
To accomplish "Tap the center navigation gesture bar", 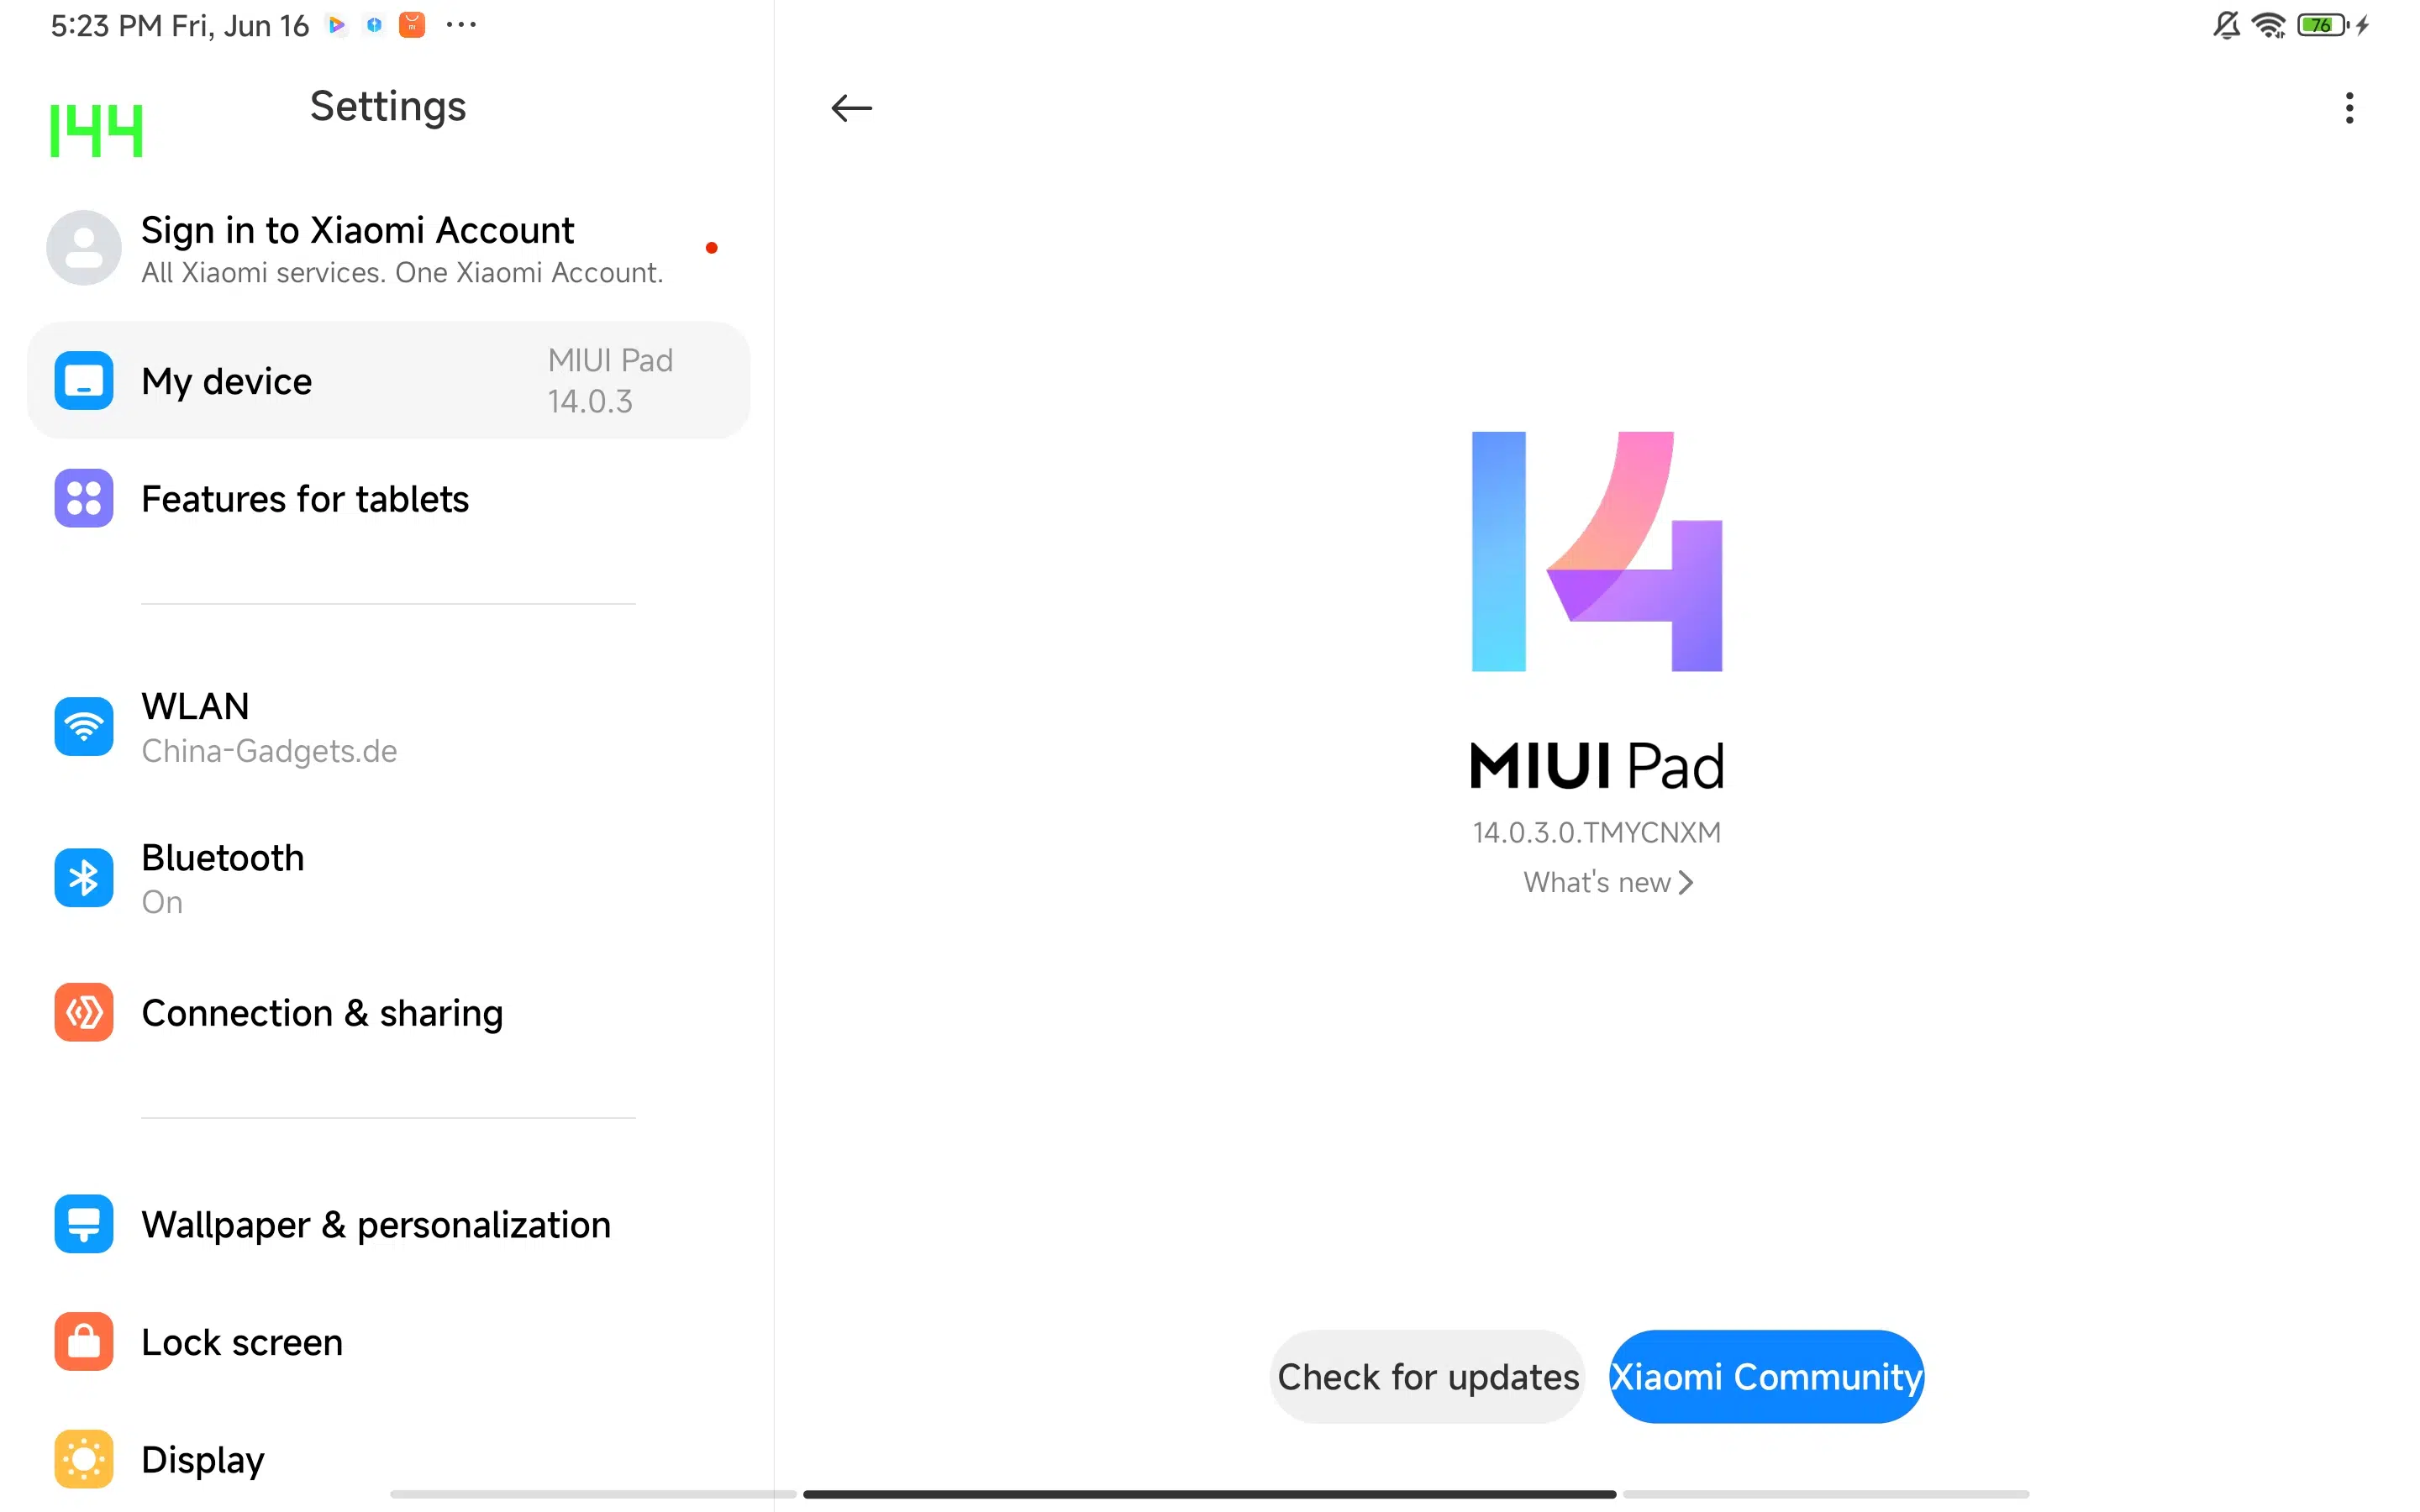I will tap(1209, 1494).
